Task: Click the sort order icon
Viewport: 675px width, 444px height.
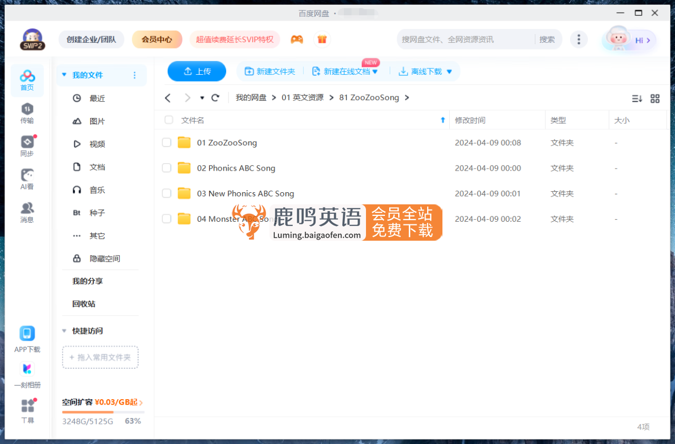Action: 637,98
